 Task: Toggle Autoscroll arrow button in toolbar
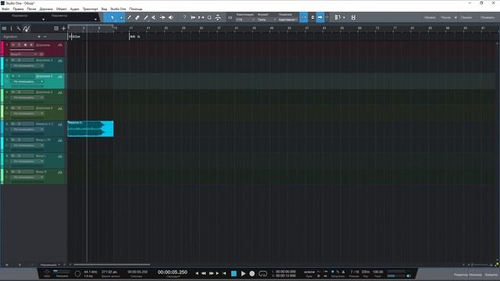320,17
